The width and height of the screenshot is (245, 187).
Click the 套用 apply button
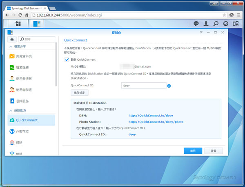pos(193,150)
